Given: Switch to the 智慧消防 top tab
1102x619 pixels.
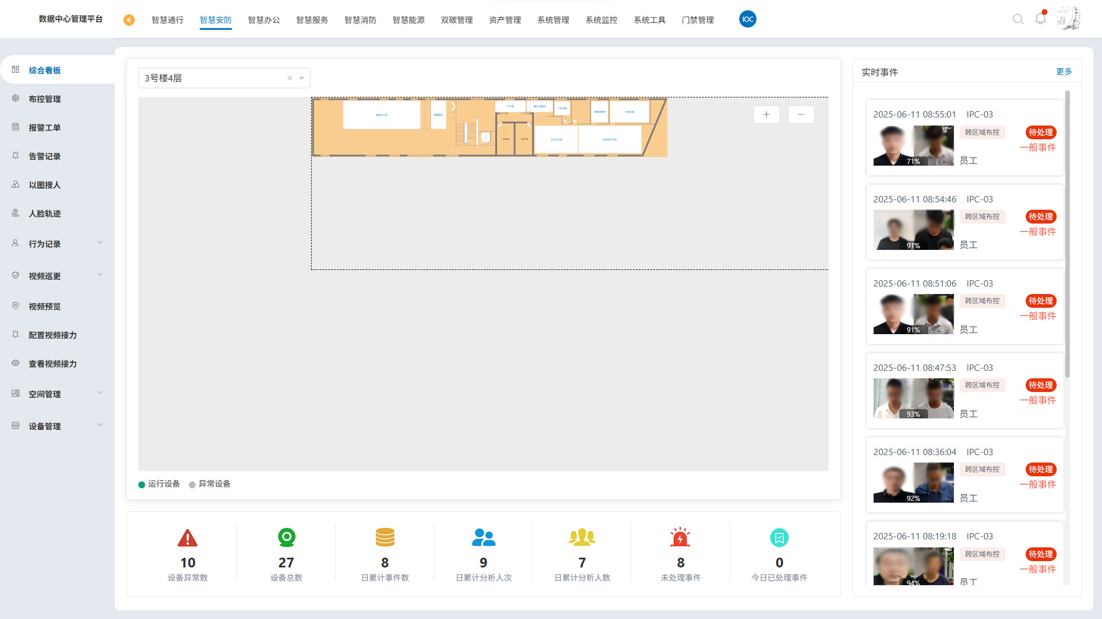Looking at the screenshot, I should (x=360, y=20).
